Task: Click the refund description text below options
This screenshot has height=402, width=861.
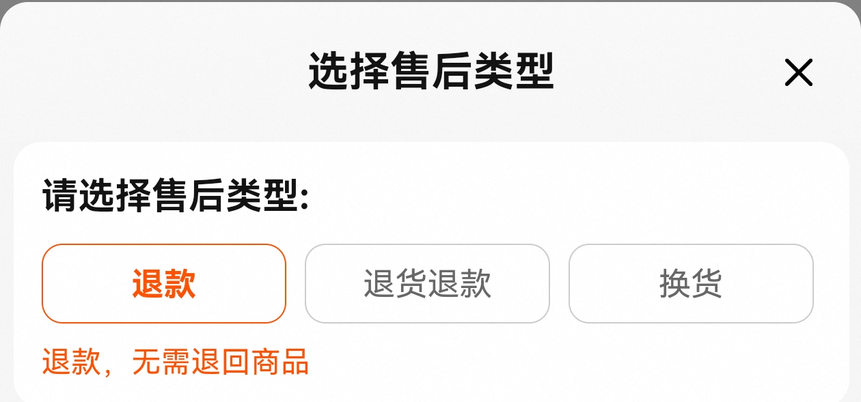Action: (x=176, y=362)
